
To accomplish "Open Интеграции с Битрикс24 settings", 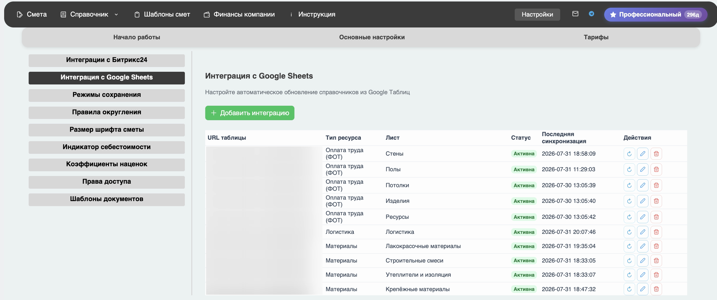I will (107, 60).
